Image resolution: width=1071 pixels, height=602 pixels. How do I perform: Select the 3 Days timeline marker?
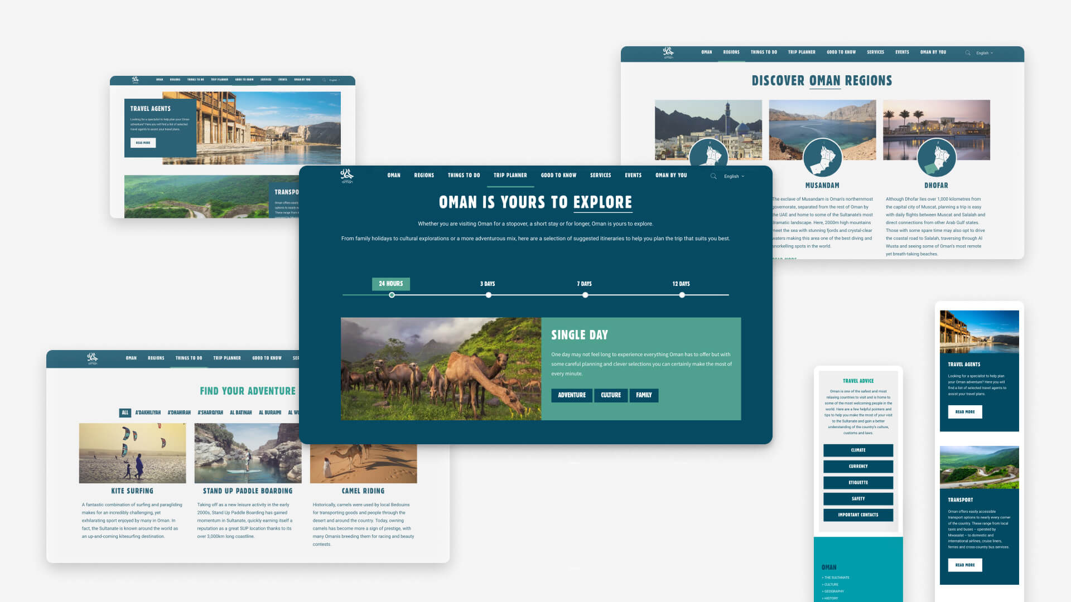coord(488,295)
